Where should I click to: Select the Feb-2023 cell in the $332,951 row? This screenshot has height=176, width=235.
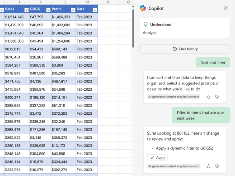click(x=87, y=170)
